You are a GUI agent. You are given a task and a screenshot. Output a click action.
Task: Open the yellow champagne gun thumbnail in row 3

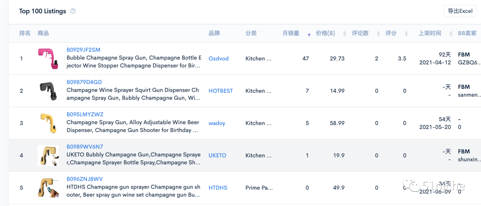pyautogui.click(x=48, y=123)
